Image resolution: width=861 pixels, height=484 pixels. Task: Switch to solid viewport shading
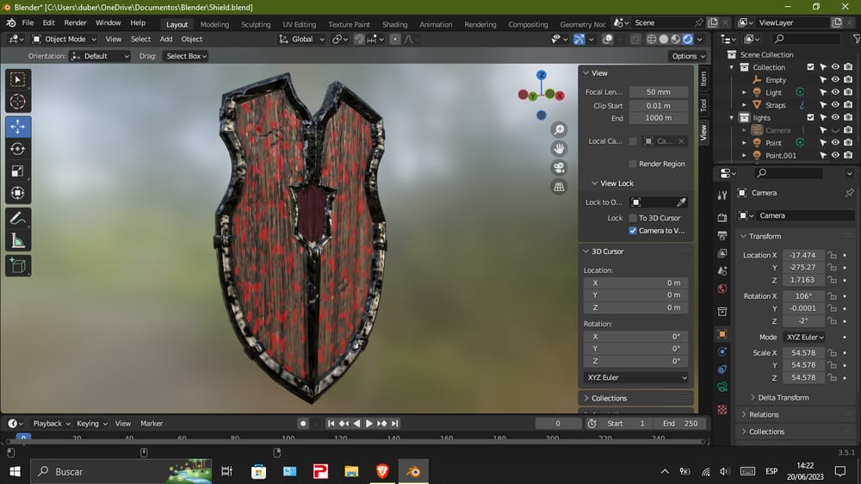click(664, 40)
